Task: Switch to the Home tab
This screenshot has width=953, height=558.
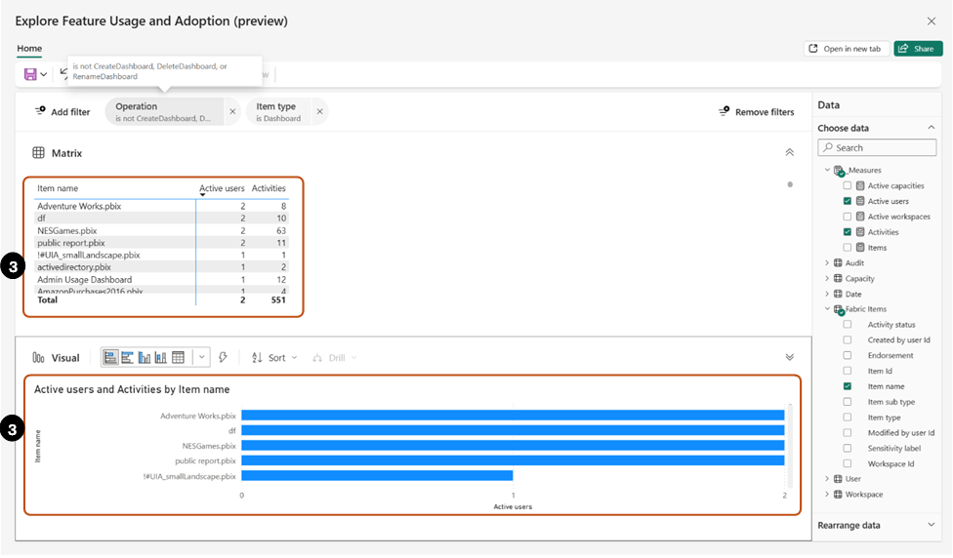Action: coord(29,49)
